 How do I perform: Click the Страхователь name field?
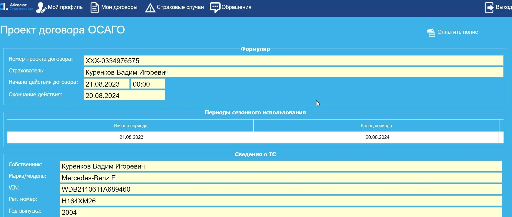pos(293,72)
